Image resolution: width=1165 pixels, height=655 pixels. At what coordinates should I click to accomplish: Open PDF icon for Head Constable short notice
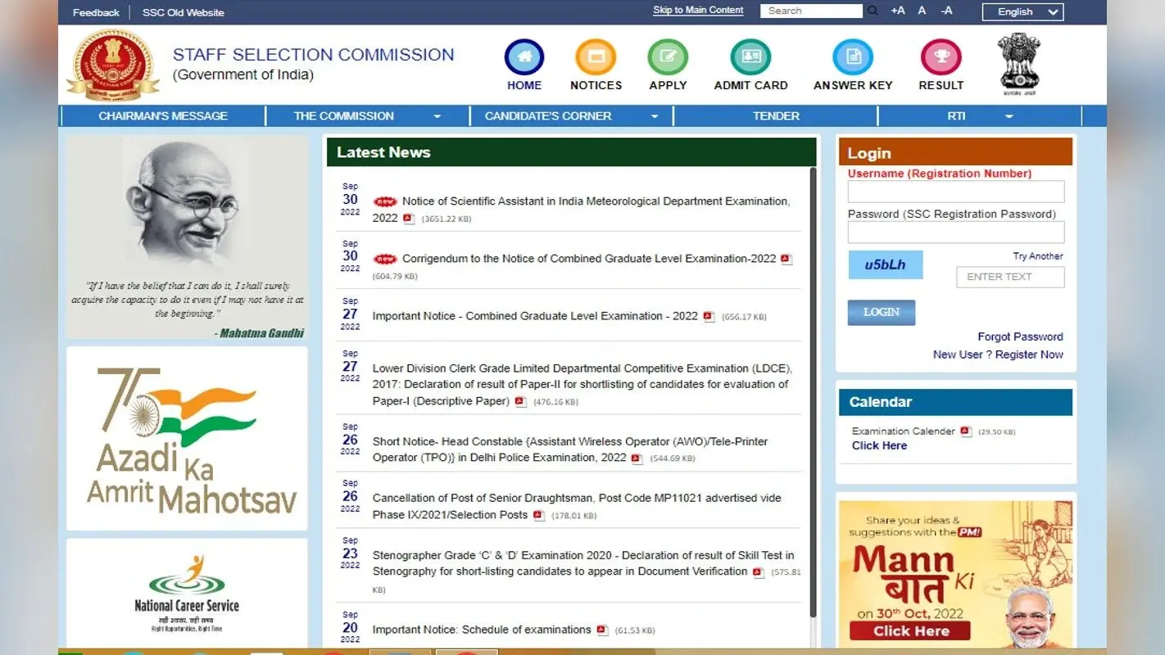[x=637, y=458]
